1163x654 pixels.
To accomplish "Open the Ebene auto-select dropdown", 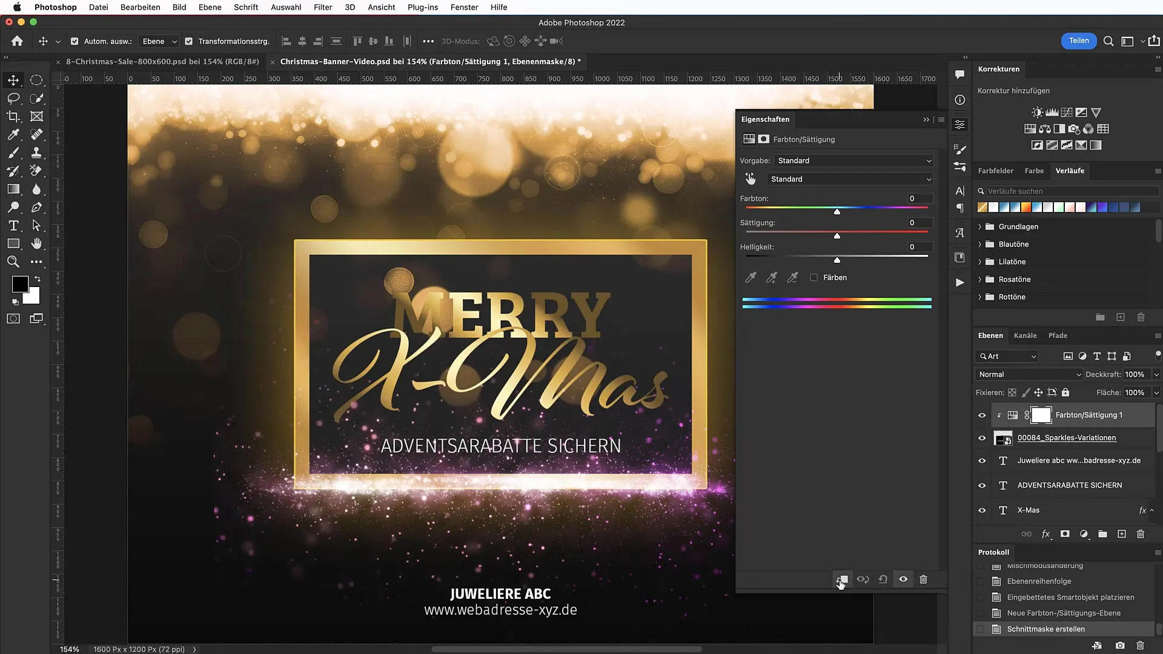I will point(159,41).
